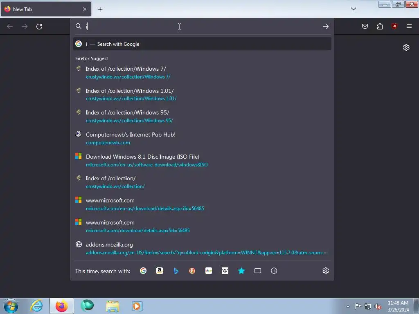
Task: Open Index of /collection/Windows 7/ suggestion
Action: click(202, 73)
